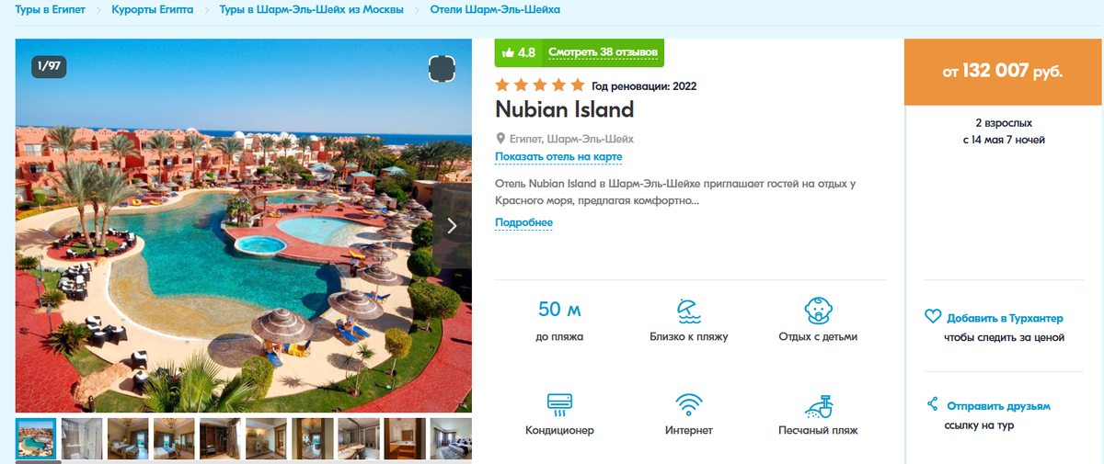Select the tenth thumbnail in gallery strip
This screenshot has height=464, width=1104.
click(451, 439)
